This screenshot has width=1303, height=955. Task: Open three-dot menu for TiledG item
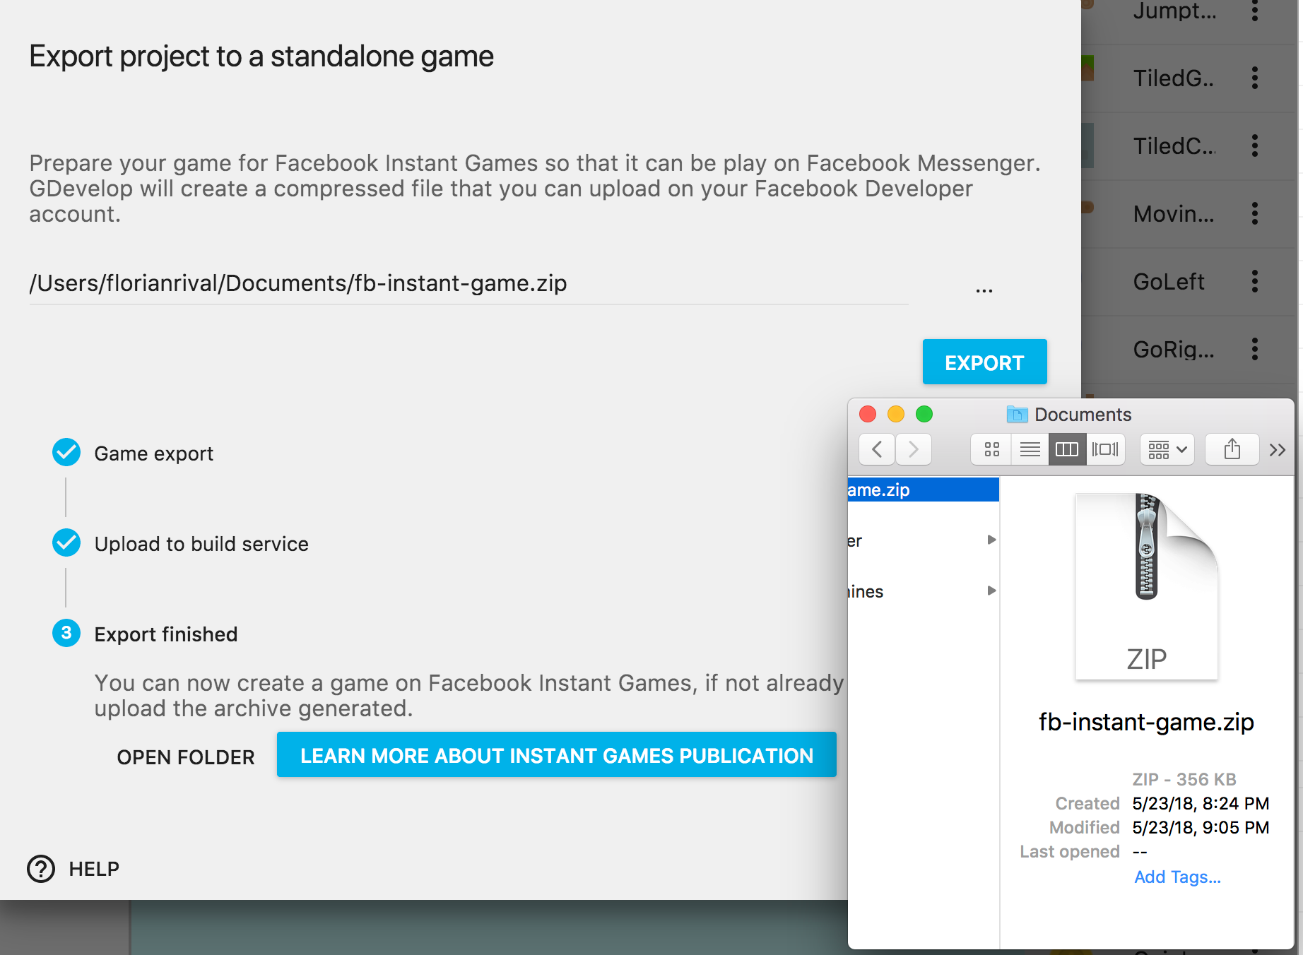[1255, 78]
